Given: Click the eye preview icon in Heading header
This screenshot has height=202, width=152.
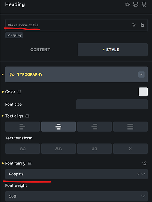Looking at the screenshot, I should click(127, 4).
